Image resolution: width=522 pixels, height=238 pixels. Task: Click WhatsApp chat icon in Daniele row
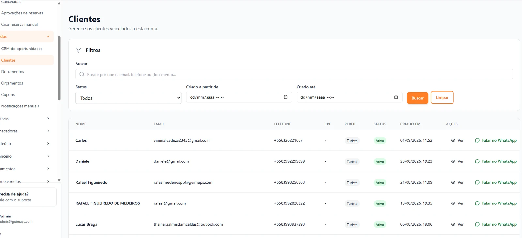coord(477,161)
